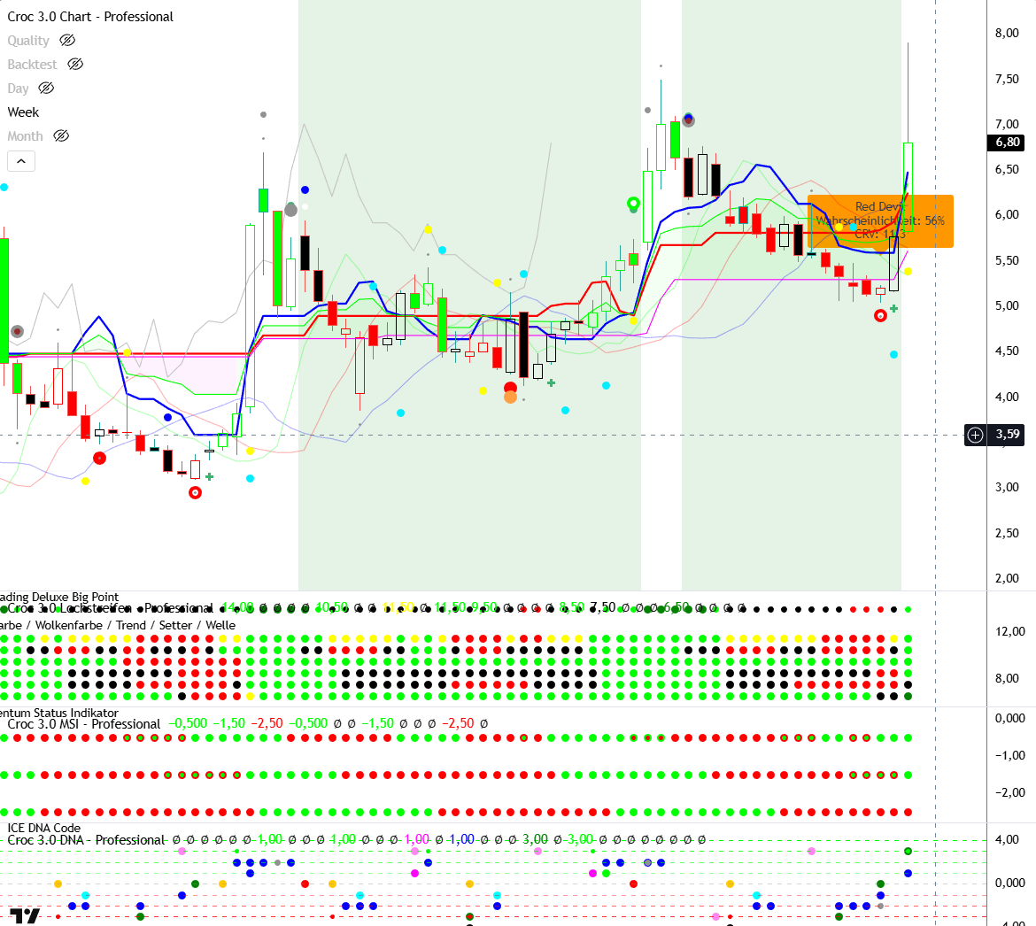Screen dimensions: 1036x926
Task: Select the Croc 3.0 DNA - Professional label
Action: pos(86,840)
